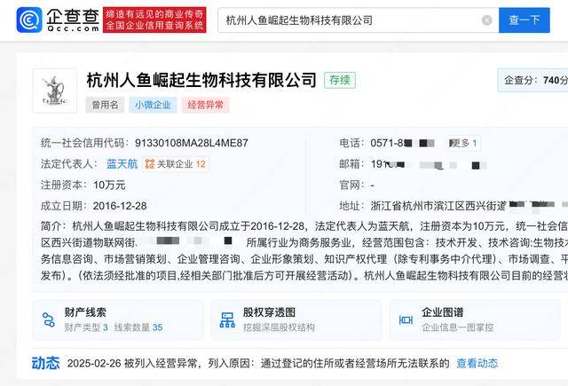Click the 查一下 search button
Image resolution: width=568 pixels, height=386 pixels.
click(x=524, y=20)
